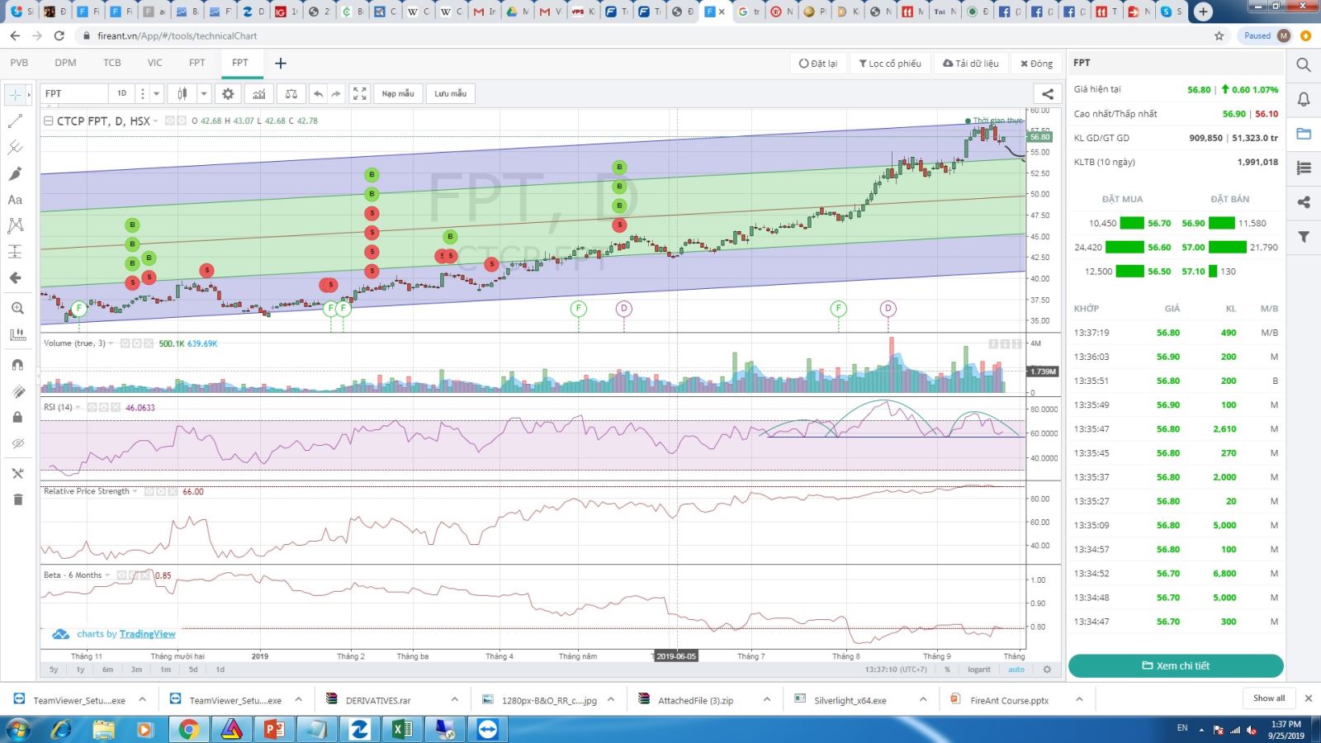Collapse the CTCP FPT legend

tap(49, 121)
